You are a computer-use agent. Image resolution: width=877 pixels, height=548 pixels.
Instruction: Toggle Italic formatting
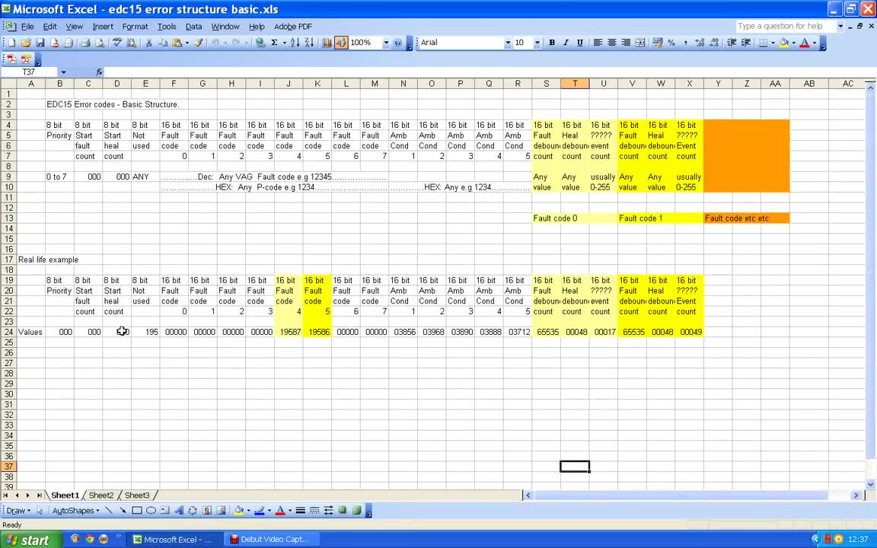[566, 43]
